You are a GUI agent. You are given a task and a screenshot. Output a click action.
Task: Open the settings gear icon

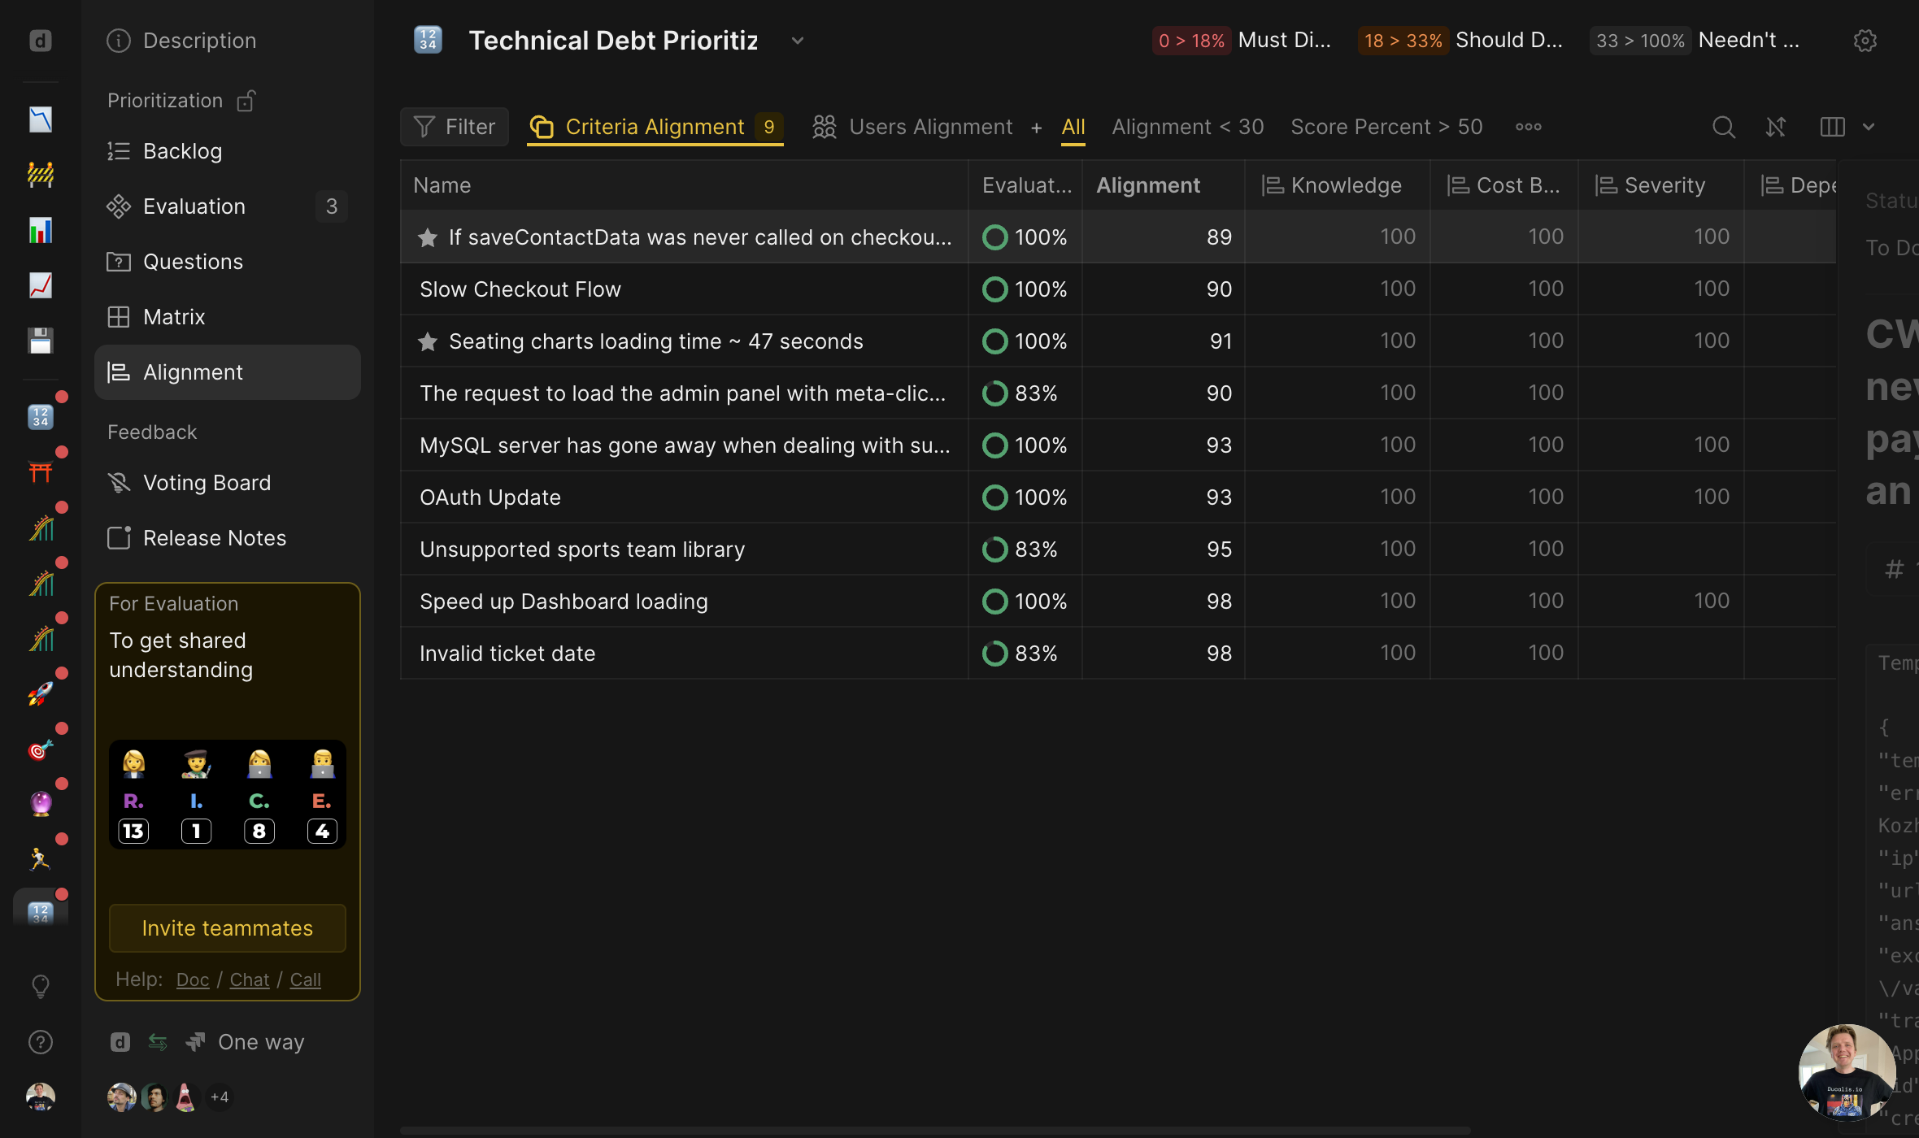[x=1865, y=41]
